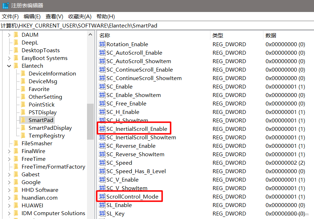This screenshot has width=314, height=219.
Task: Open the 收藏夹(A) menu
Action: 80,16
